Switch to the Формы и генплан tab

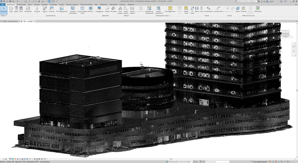click(72, 4)
